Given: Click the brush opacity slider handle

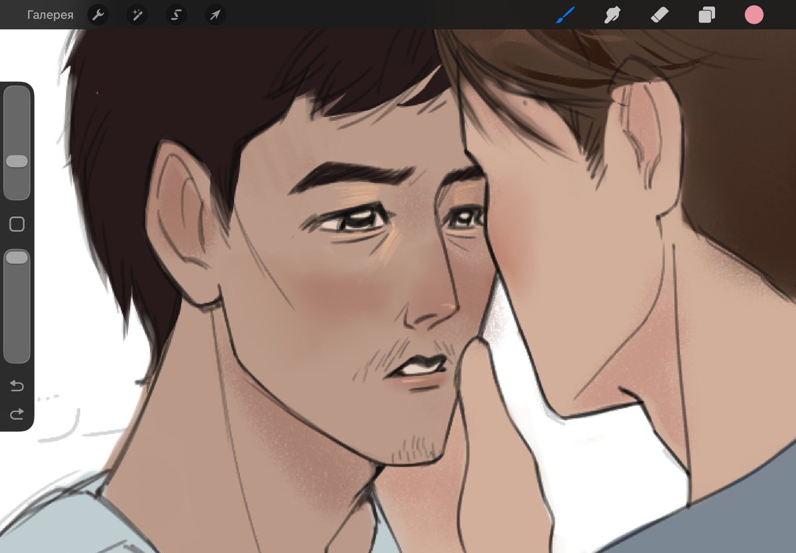Looking at the screenshot, I should [17, 257].
